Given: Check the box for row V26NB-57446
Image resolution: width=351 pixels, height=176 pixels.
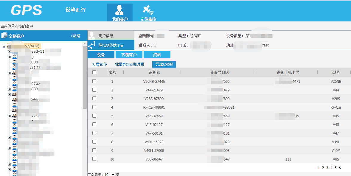Looking at the screenshot, I should [94, 81].
